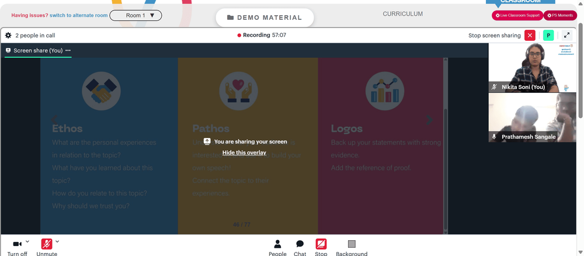The image size is (584, 256).
Task: Open the Chat panel
Action: (x=300, y=248)
